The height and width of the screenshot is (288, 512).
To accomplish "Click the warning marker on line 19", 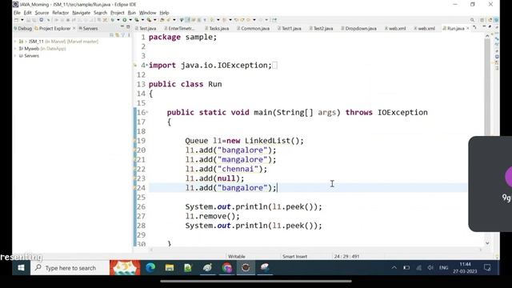I will click(134, 141).
